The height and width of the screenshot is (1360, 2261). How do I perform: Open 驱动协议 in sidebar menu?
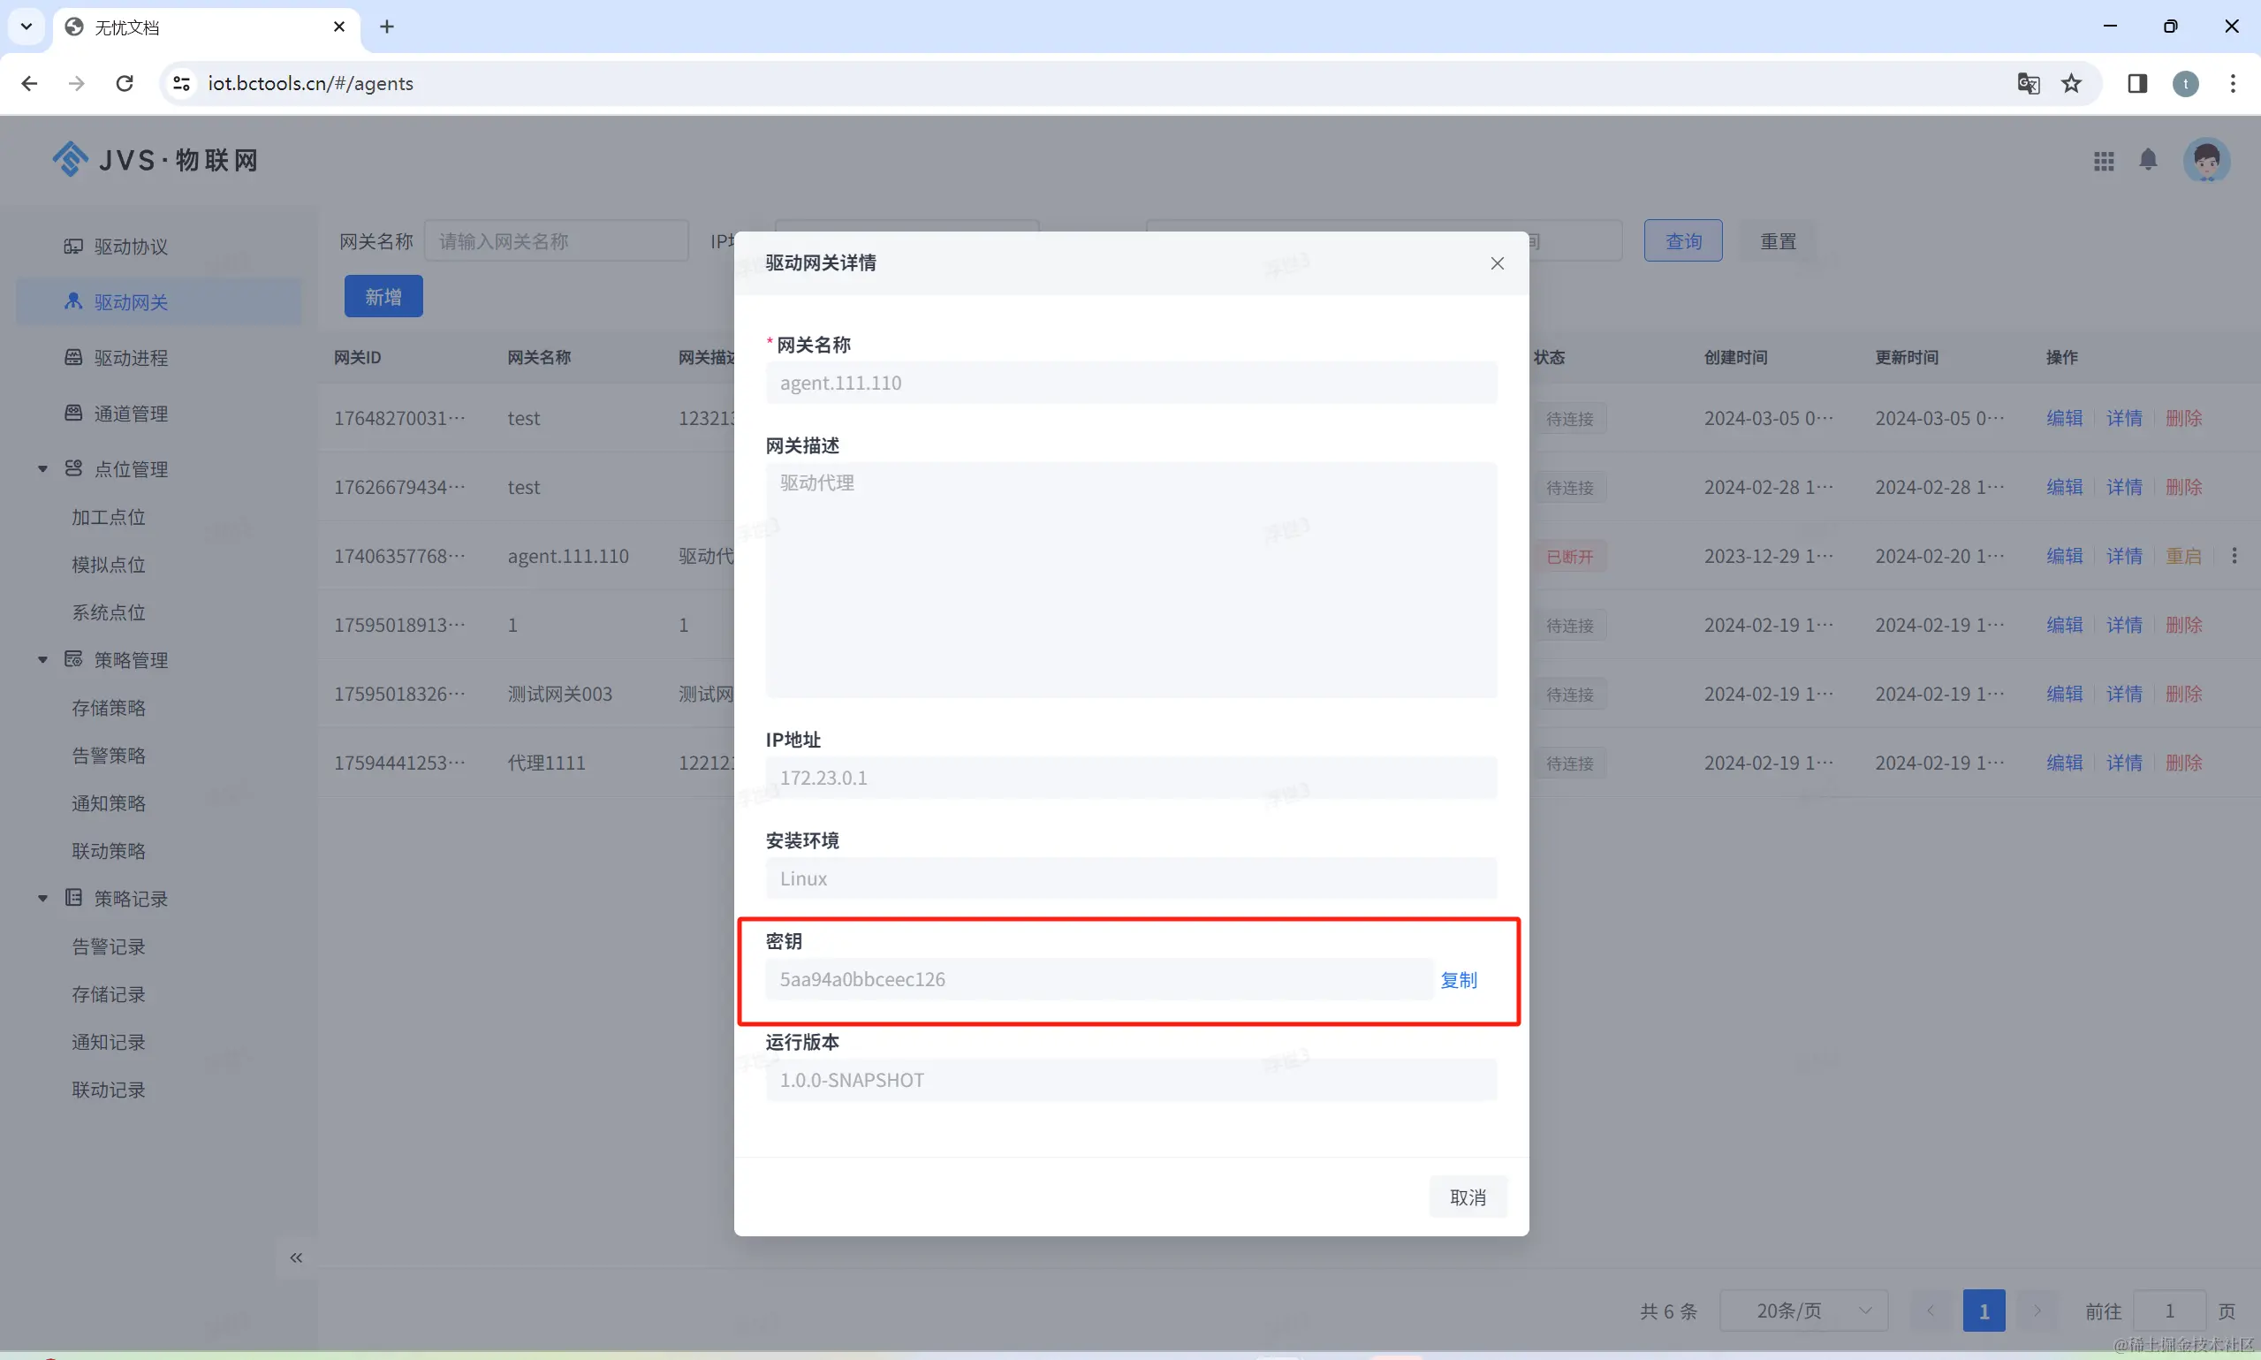click(x=130, y=247)
